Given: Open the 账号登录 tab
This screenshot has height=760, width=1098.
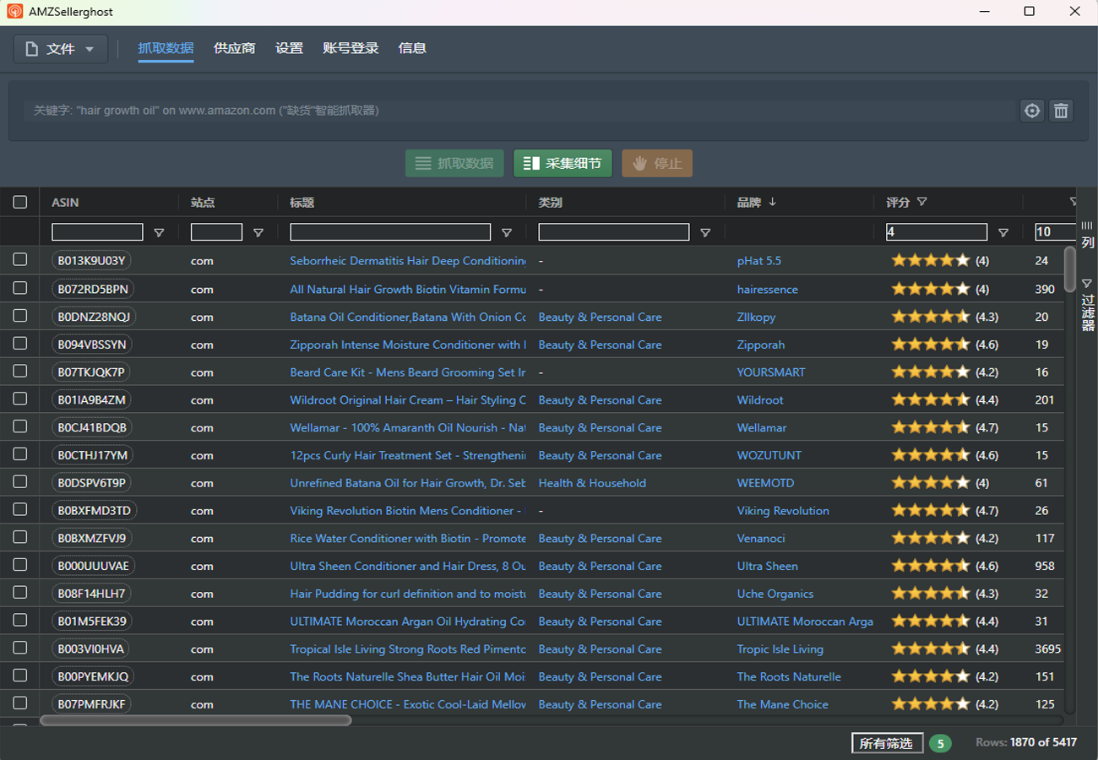Looking at the screenshot, I should (351, 48).
